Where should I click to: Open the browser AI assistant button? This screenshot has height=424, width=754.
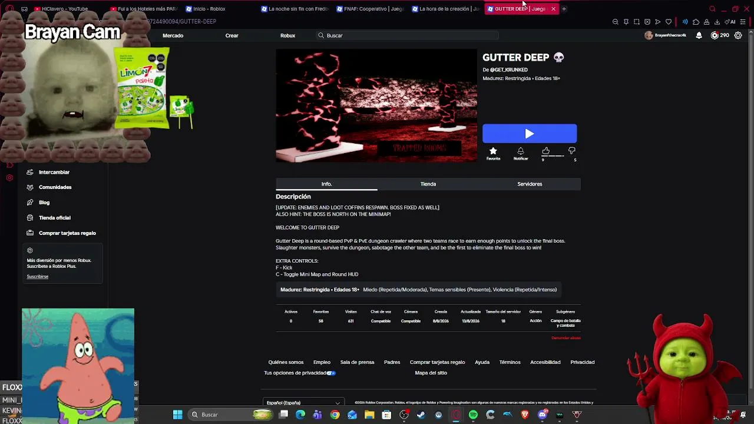pos(730,22)
